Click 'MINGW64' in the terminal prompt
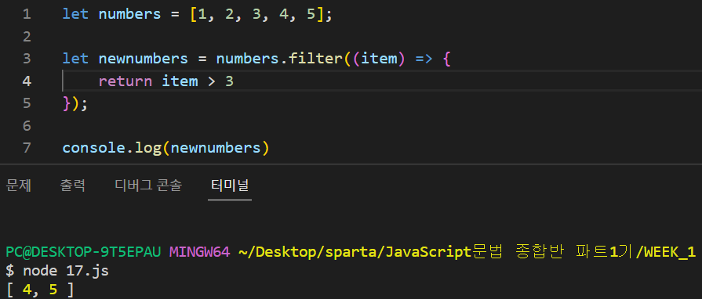This screenshot has height=299, width=702. pyautogui.click(x=200, y=252)
